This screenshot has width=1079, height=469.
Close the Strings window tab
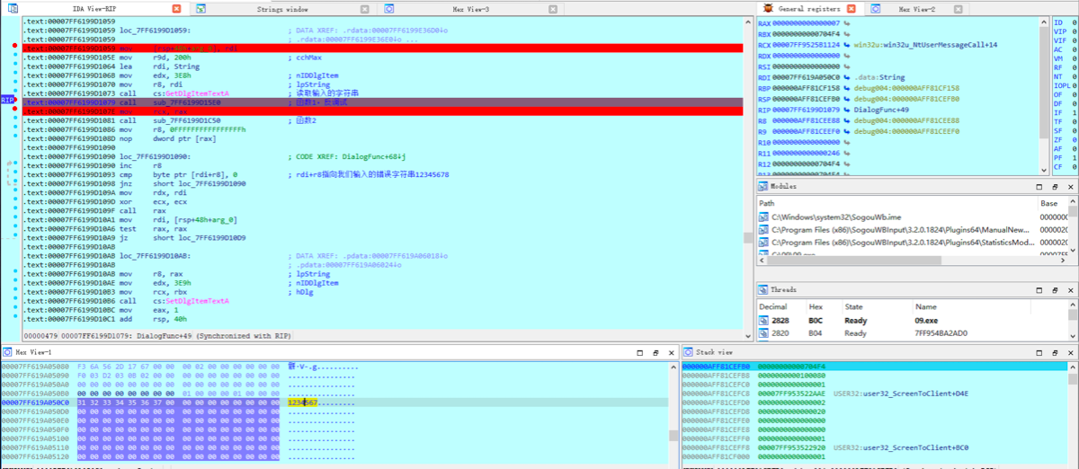(x=364, y=8)
